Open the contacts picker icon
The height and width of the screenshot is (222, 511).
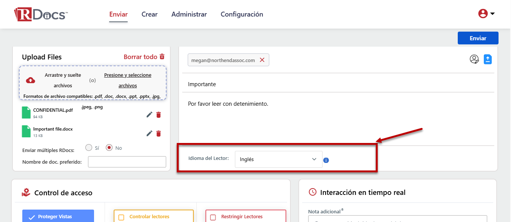pyautogui.click(x=474, y=59)
